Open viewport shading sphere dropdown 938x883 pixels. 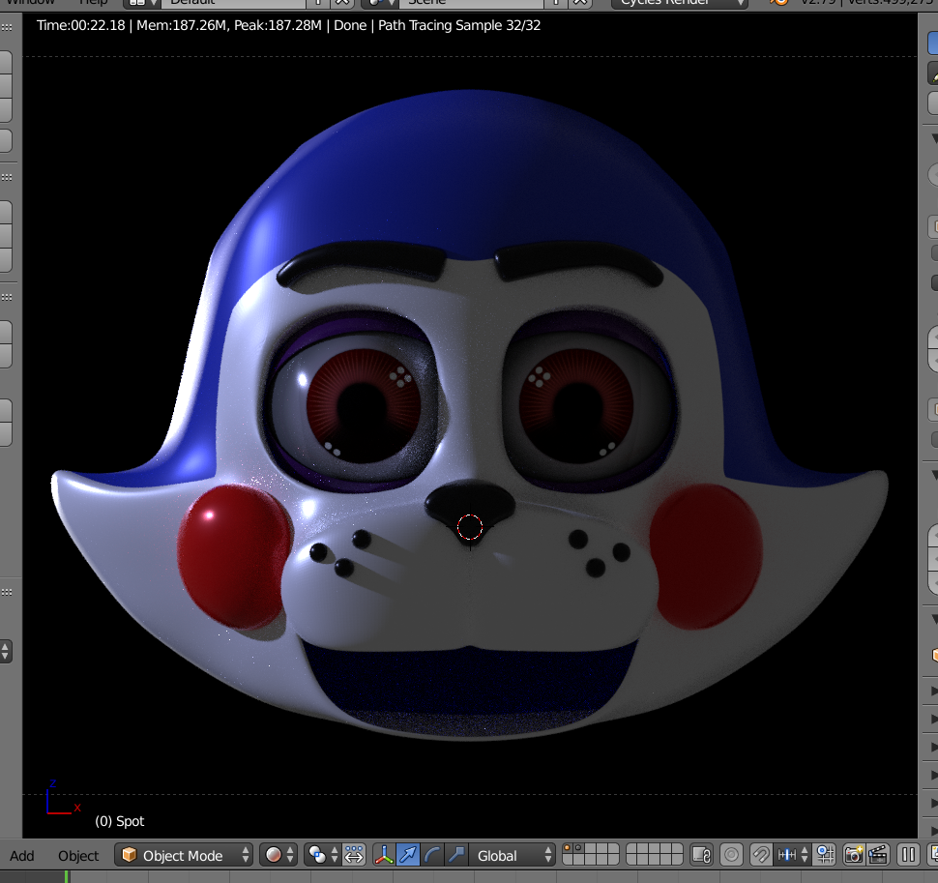tap(278, 856)
